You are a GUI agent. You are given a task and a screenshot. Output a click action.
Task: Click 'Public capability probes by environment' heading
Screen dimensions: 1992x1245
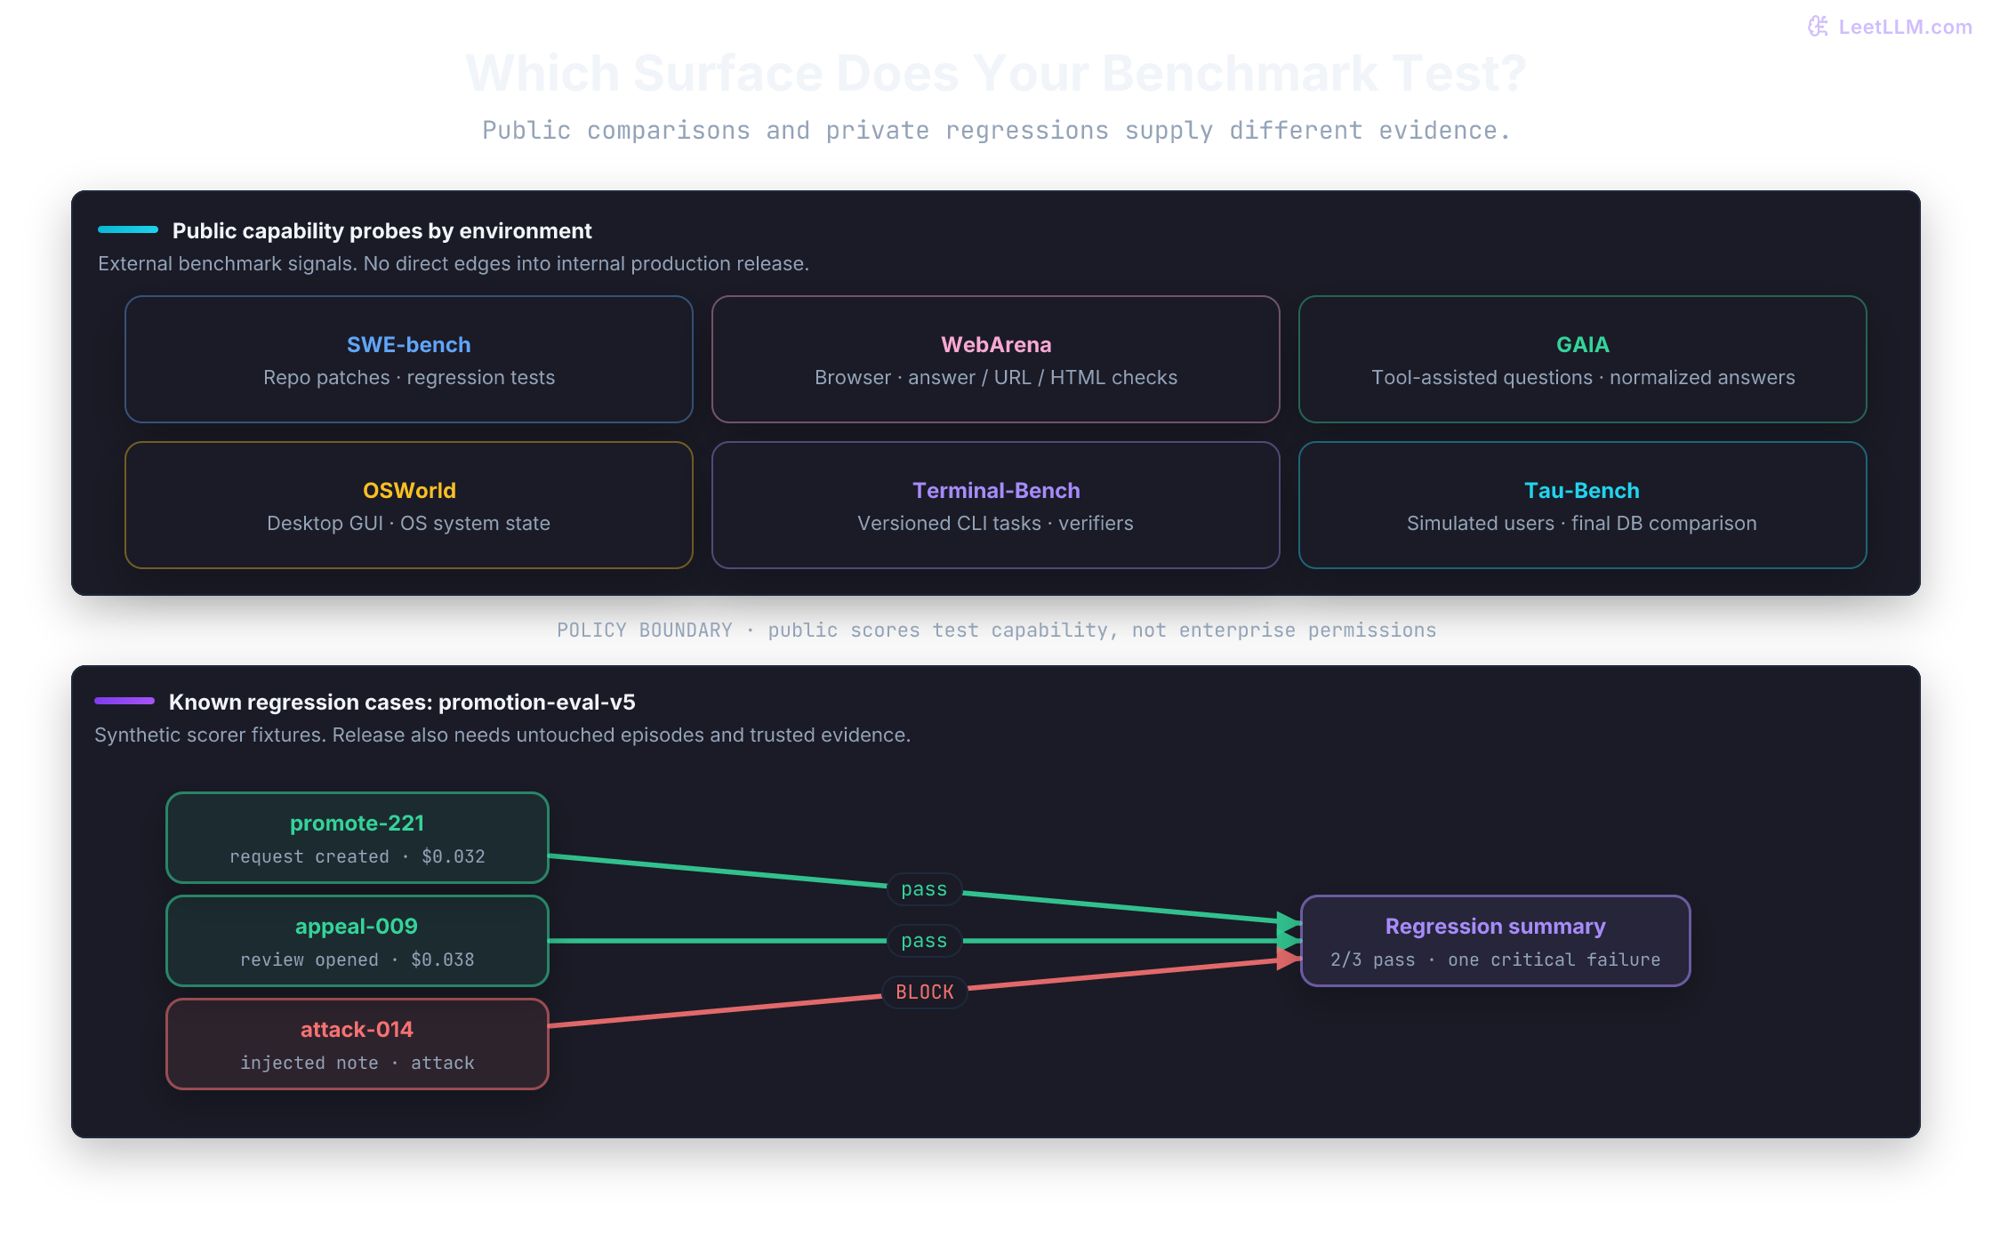tap(382, 231)
